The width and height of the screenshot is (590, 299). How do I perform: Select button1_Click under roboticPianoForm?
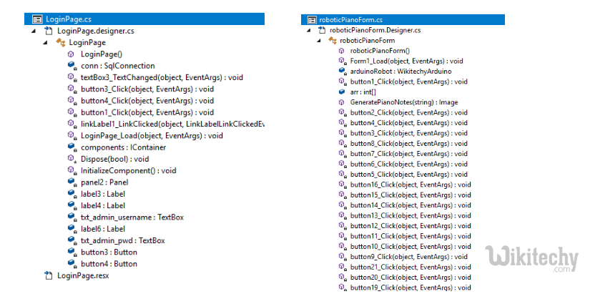408,82
